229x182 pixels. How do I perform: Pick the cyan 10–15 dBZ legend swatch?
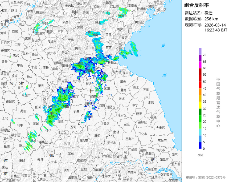point(200,132)
